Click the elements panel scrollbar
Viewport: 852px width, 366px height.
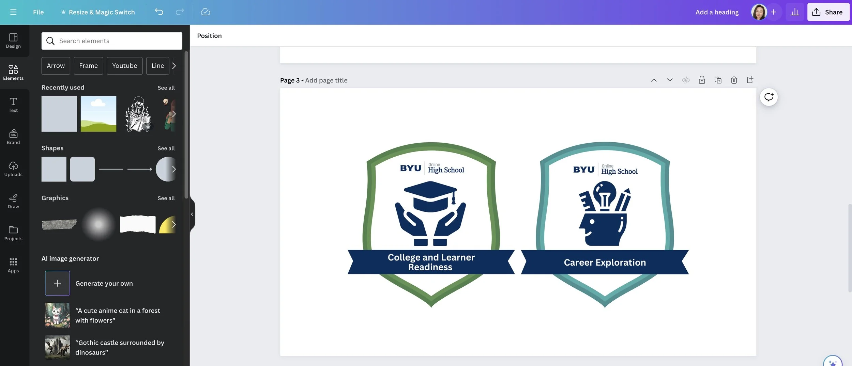[186, 125]
